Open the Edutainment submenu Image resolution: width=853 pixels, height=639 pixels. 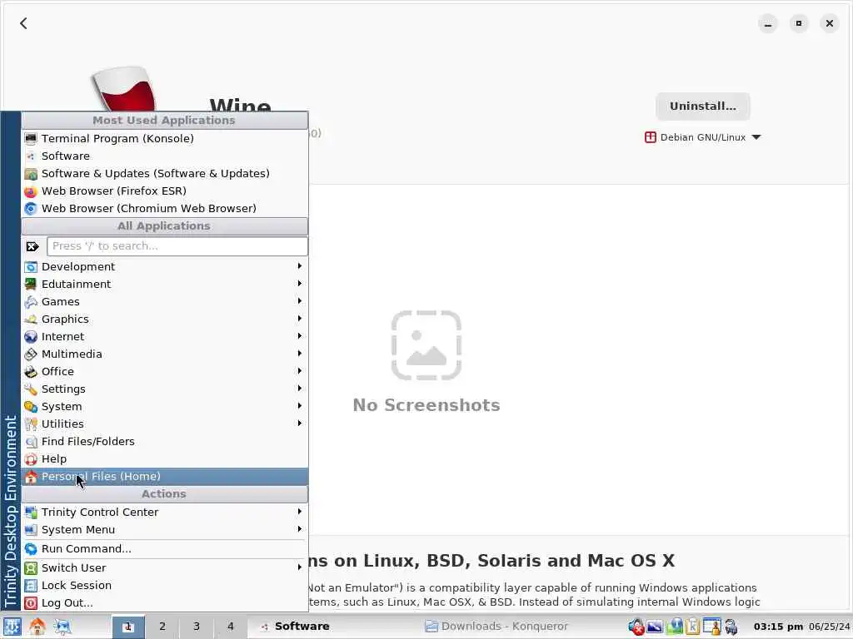164,285
